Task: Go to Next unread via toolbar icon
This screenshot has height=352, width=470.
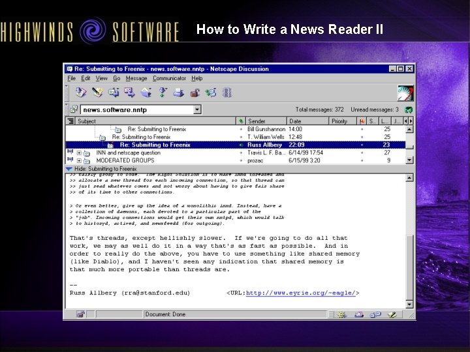Action: pyautogui.click(x=163, y=92)
